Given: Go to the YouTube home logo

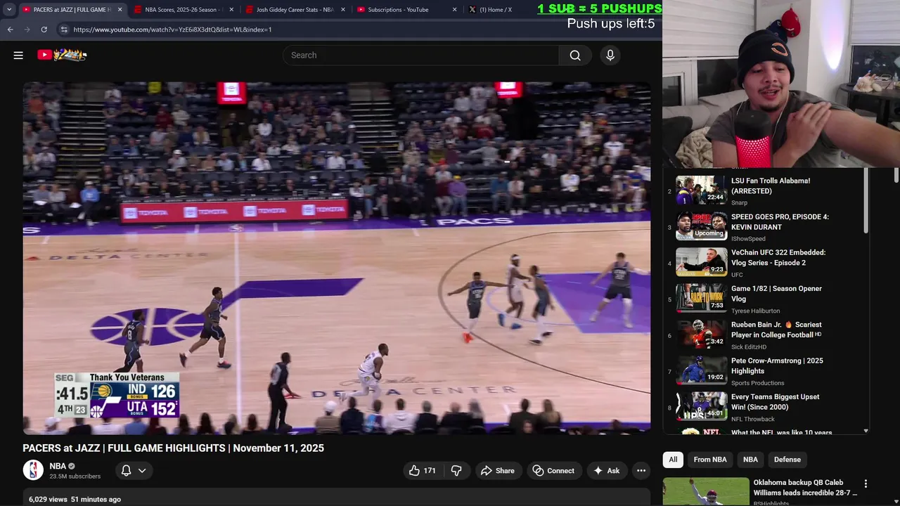Looking at the screenshot, I should click(x=62, y=55).
